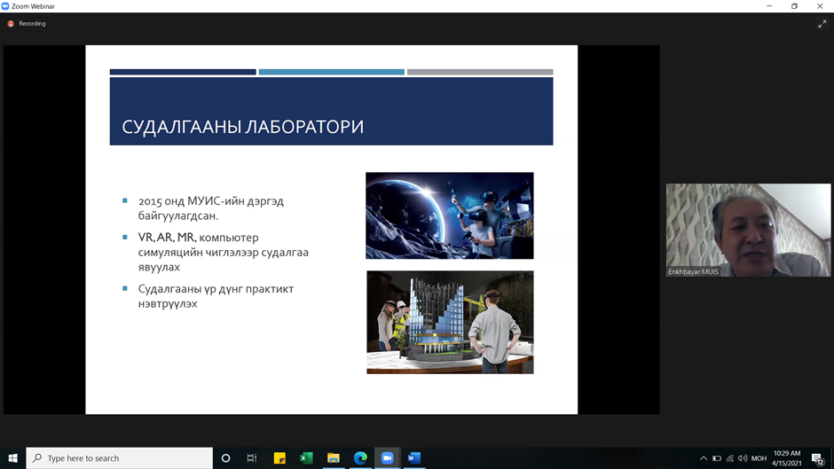Viewport: 834px width, 469px height.
Task: Click the Zoom Webinar logo in title bar
Action: (5, 6)
